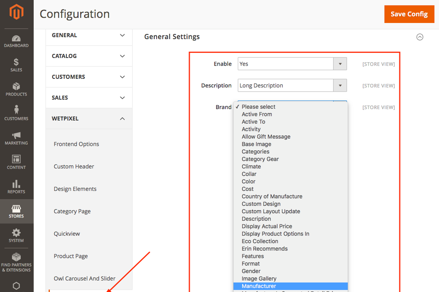439x292 pixels.
Task: Open Custom Header settings tab
Action: 74,166
